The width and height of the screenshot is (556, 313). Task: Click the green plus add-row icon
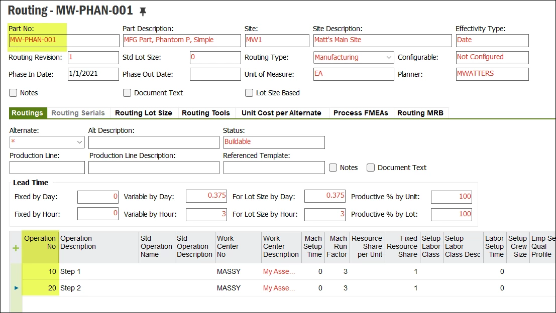click(x=16, y=248)
